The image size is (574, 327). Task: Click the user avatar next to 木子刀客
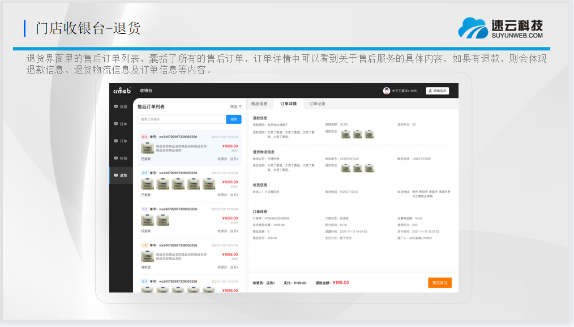click(387, 91)
